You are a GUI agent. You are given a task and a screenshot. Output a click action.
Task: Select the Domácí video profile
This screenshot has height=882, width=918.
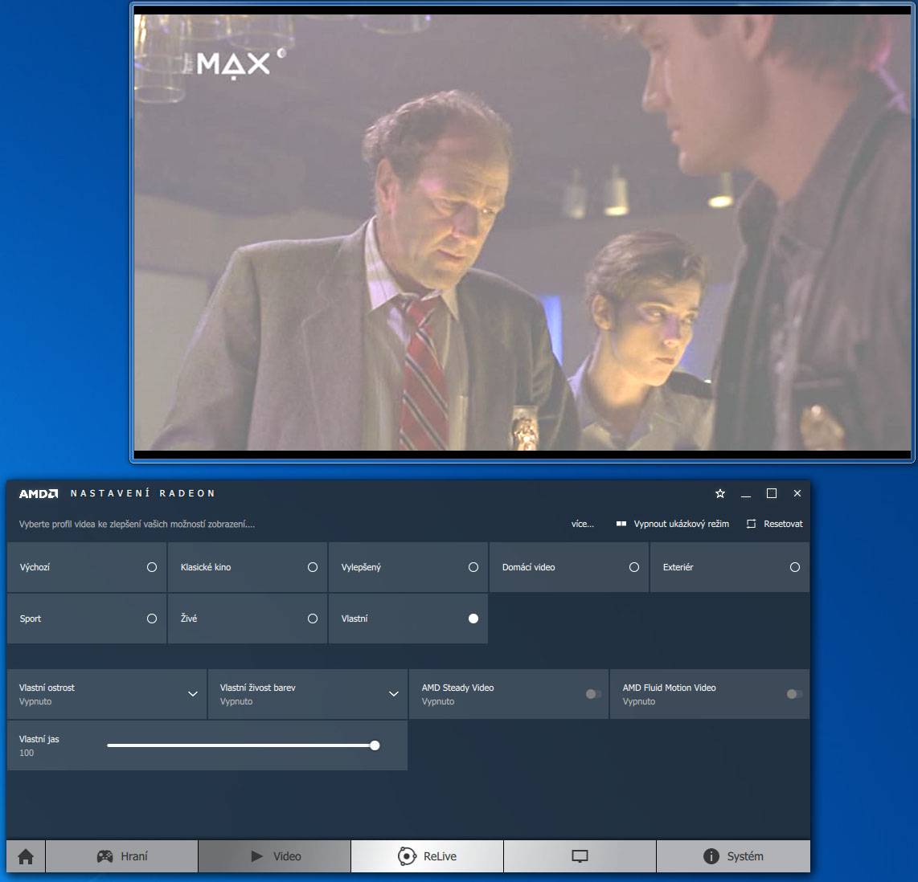569,567
